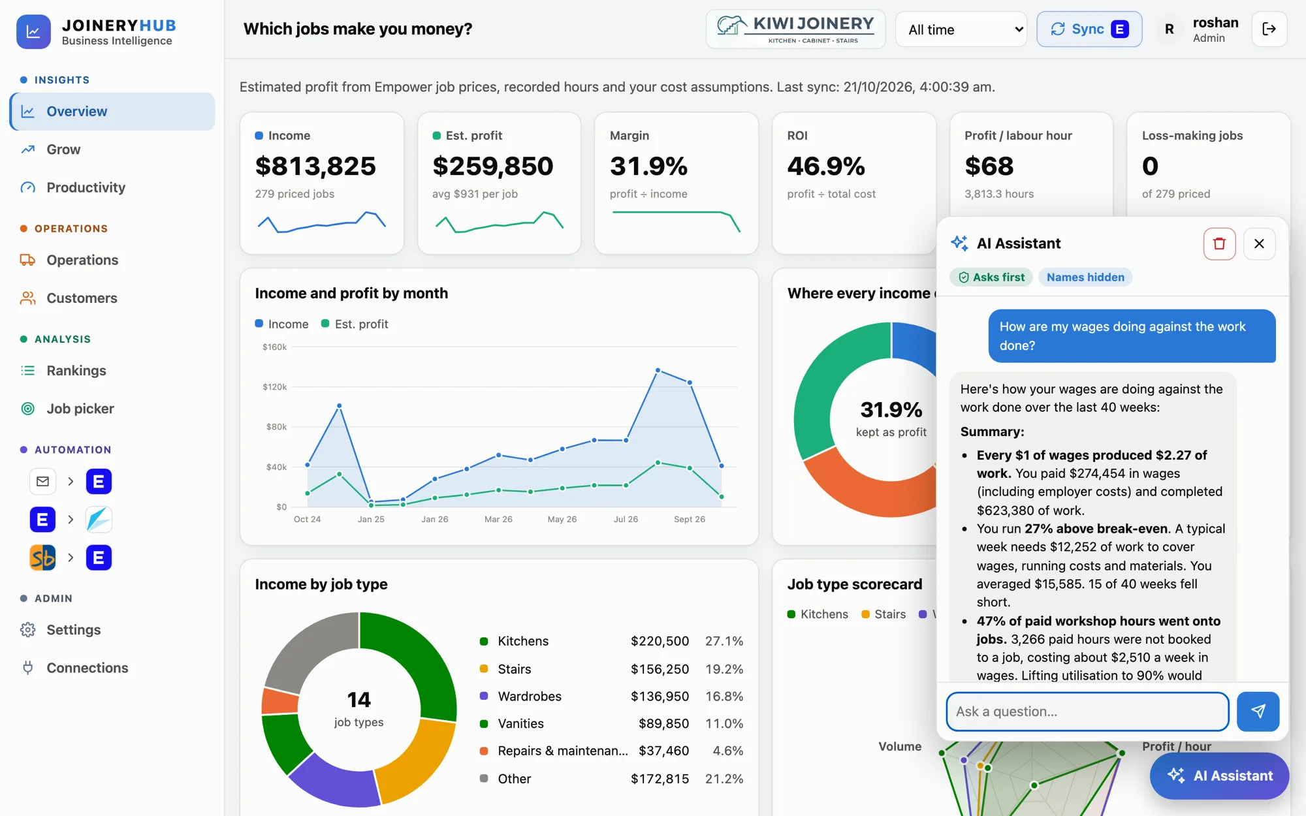Click the R user avatar
1306x816 pixels.
point(1169,29)
